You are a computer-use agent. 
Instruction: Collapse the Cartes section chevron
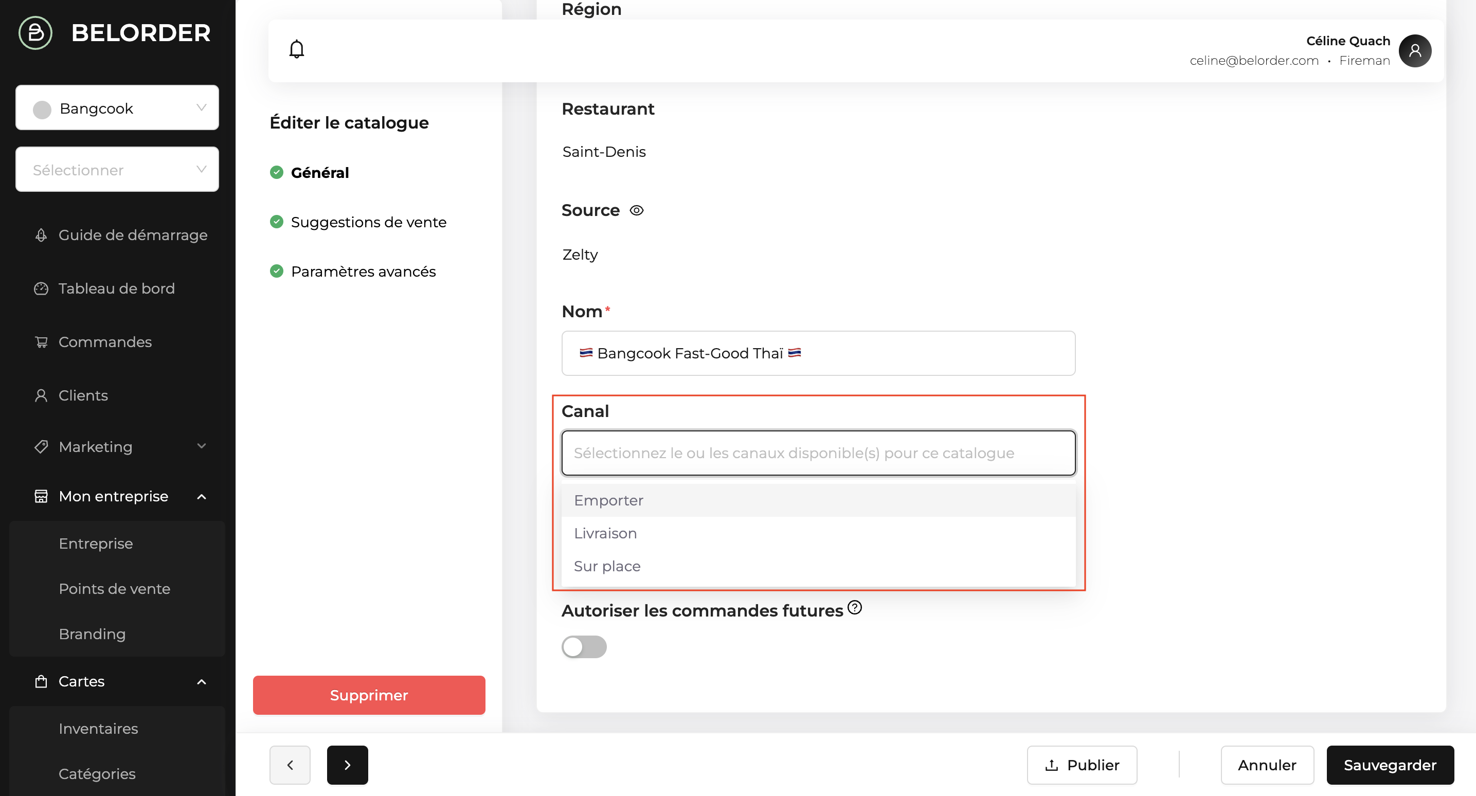[x=202, y=682]
